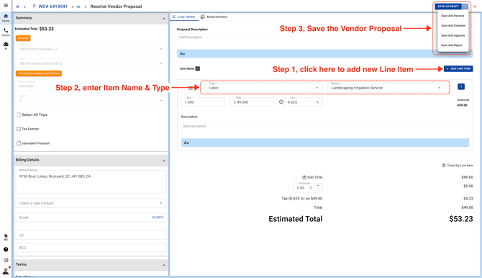Viewport: 482px width, 278px height.
Task: Check the Select All Trips checkbox
Action: (19, 115)
